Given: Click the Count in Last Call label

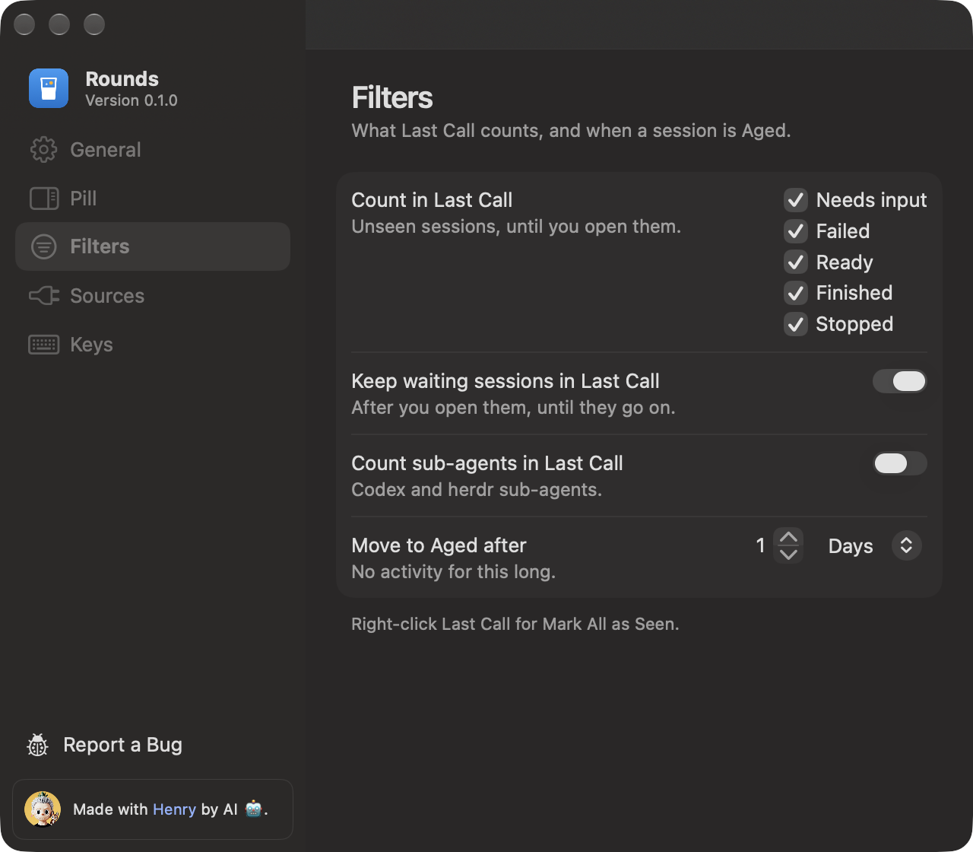Looking at the screenshot, I should tap(432, 200).
